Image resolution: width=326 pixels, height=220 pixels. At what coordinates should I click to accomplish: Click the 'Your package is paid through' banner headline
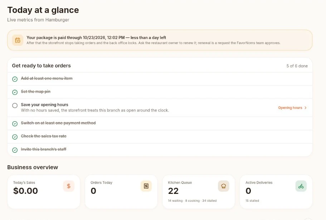point(96,38)
